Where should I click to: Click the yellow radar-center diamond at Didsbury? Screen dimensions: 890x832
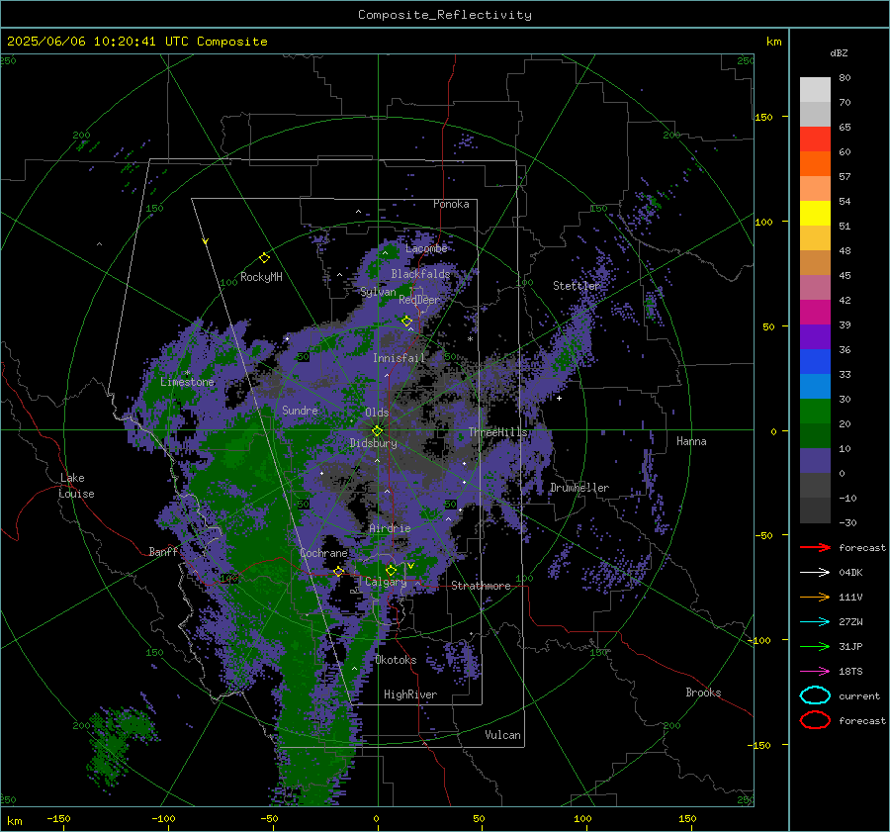click(x=377, y=430)
